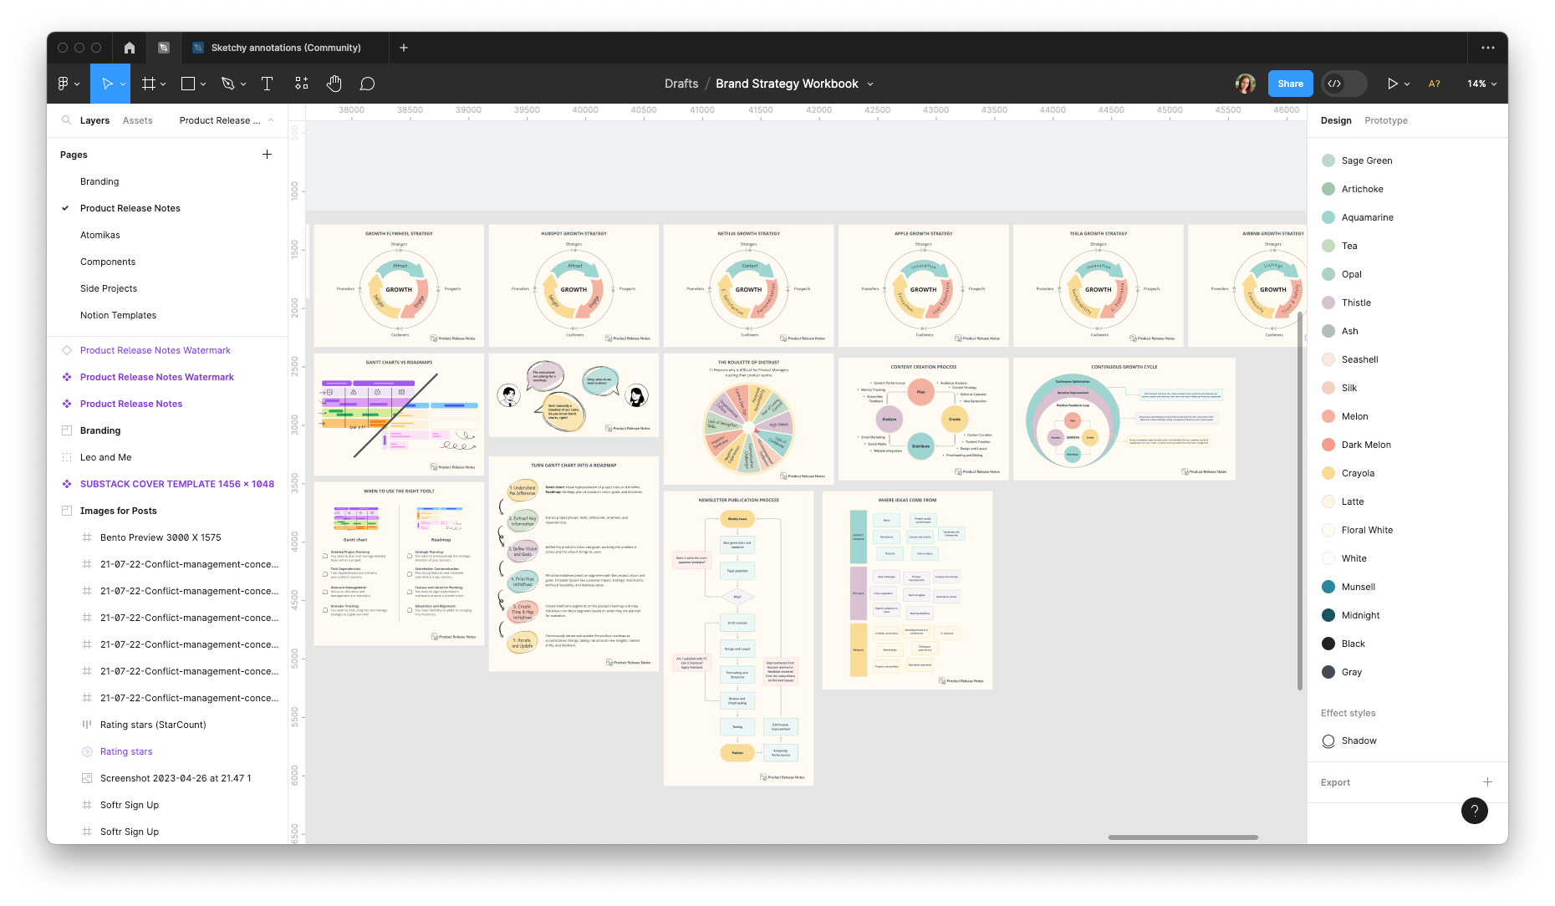Screen dimensions: 1555x906
Task: Open the present options dropdown arrow
Action: point(1407,84)
